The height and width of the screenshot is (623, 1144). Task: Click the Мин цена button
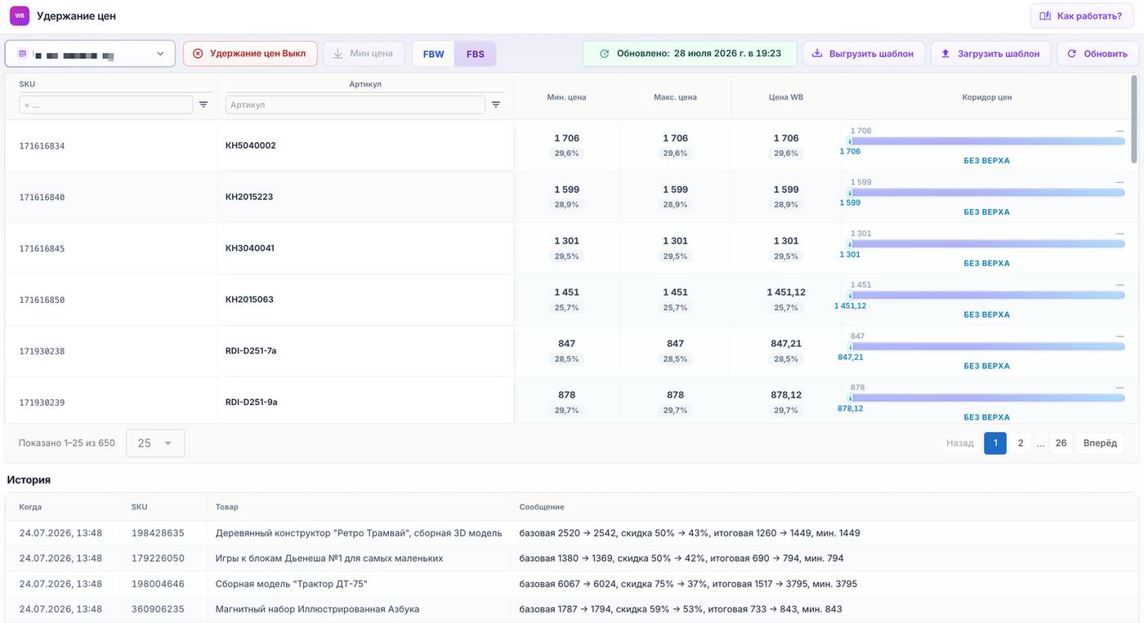click(x=364, y=54)
